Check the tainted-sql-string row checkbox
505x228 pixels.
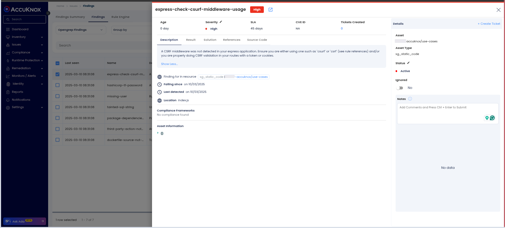coord(58,107)
